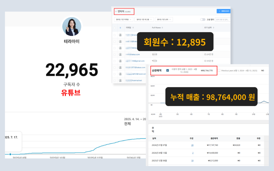
Task: Click the 환불 column header
Action: click(x=238, y=138)
